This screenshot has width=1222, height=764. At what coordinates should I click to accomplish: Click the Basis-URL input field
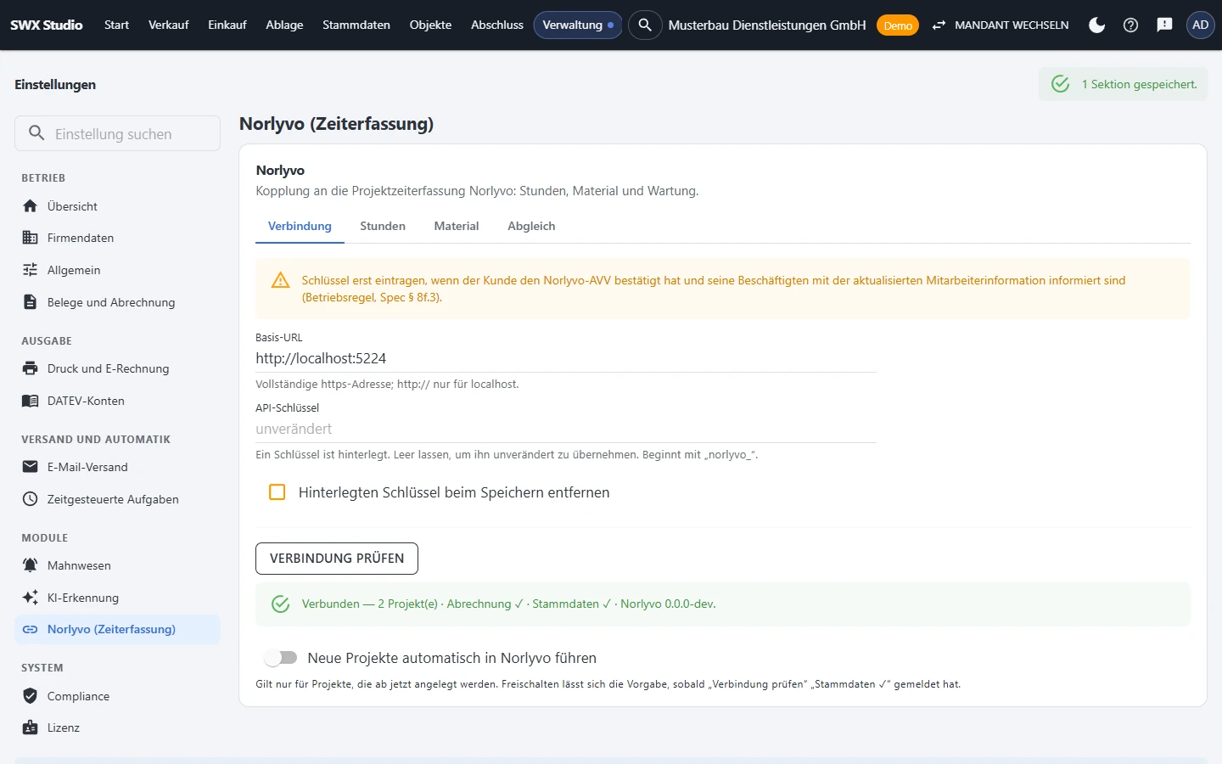566,358
